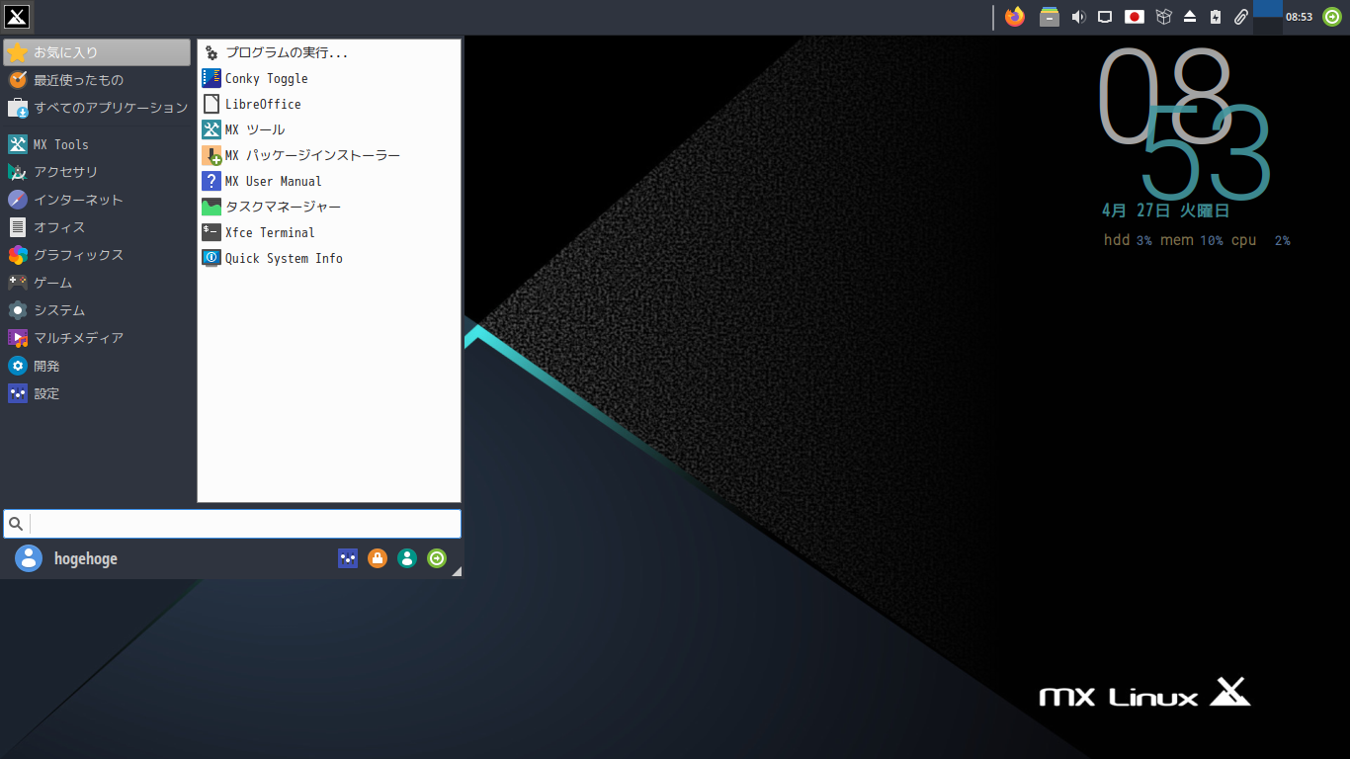Switch to the dark second workspace

coord(1268,26)
